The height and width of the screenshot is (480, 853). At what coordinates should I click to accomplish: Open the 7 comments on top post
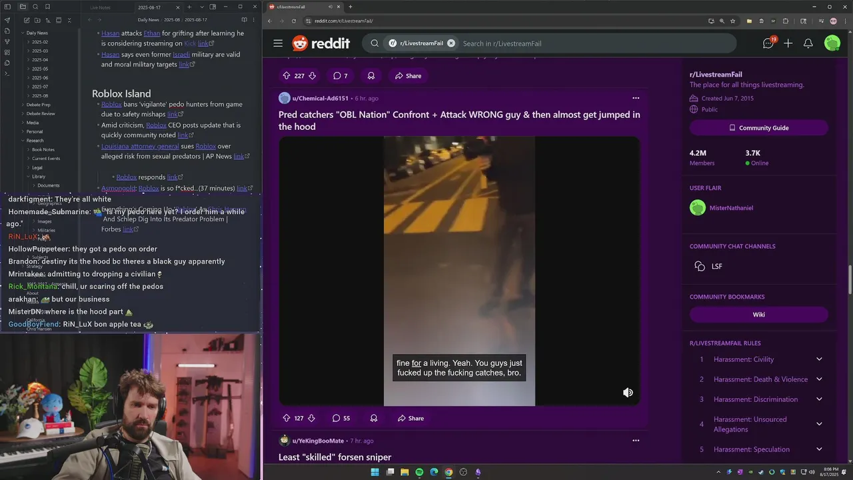[x=341, y=76]
